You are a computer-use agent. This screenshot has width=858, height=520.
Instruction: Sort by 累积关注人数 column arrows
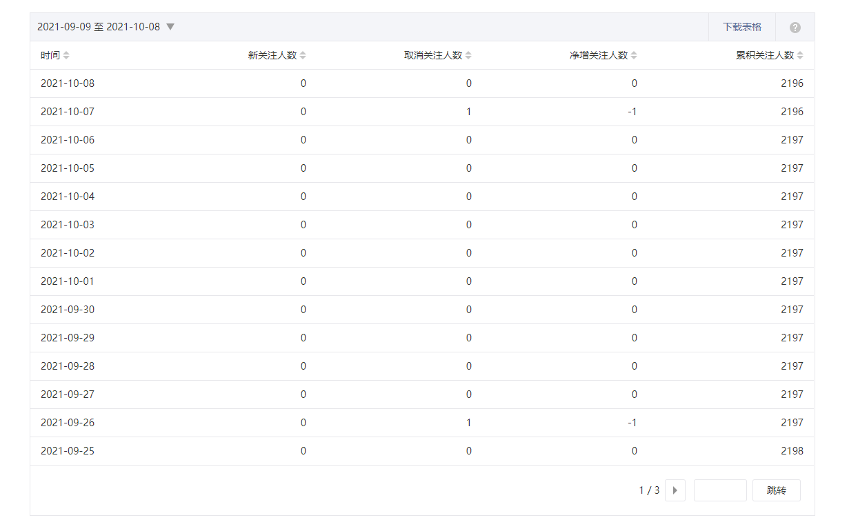800,56
